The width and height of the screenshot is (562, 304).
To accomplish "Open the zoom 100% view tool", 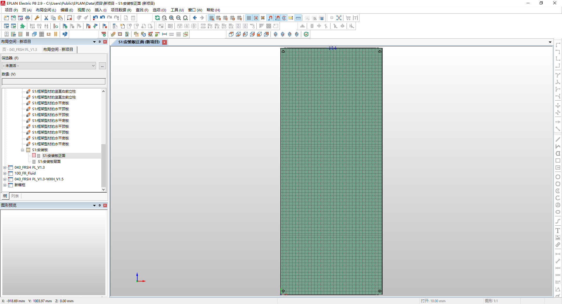I will (186, 18).
